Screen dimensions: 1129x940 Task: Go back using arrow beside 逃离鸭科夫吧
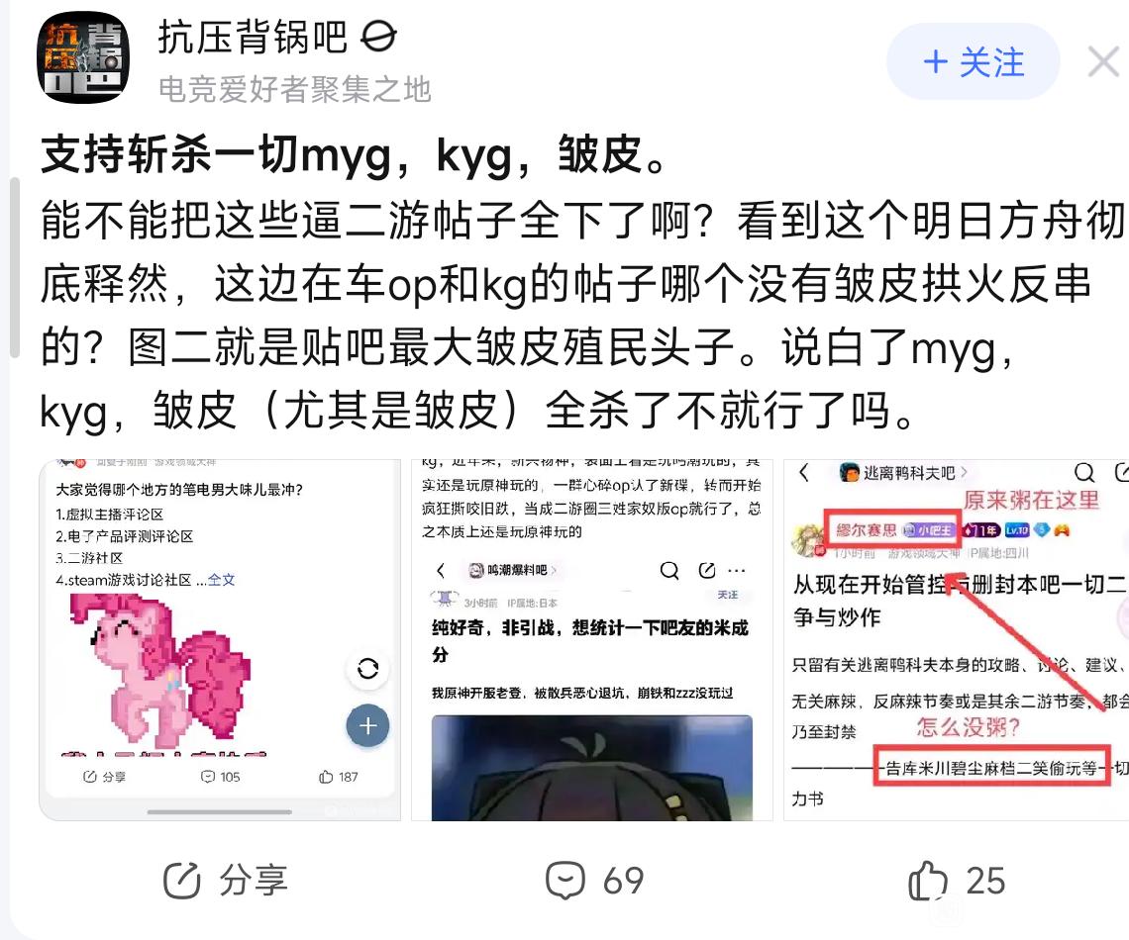tap(804, 473)
